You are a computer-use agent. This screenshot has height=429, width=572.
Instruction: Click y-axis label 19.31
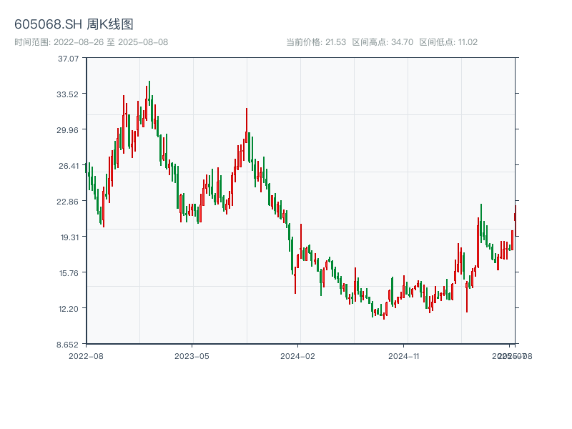coord(69,237)
